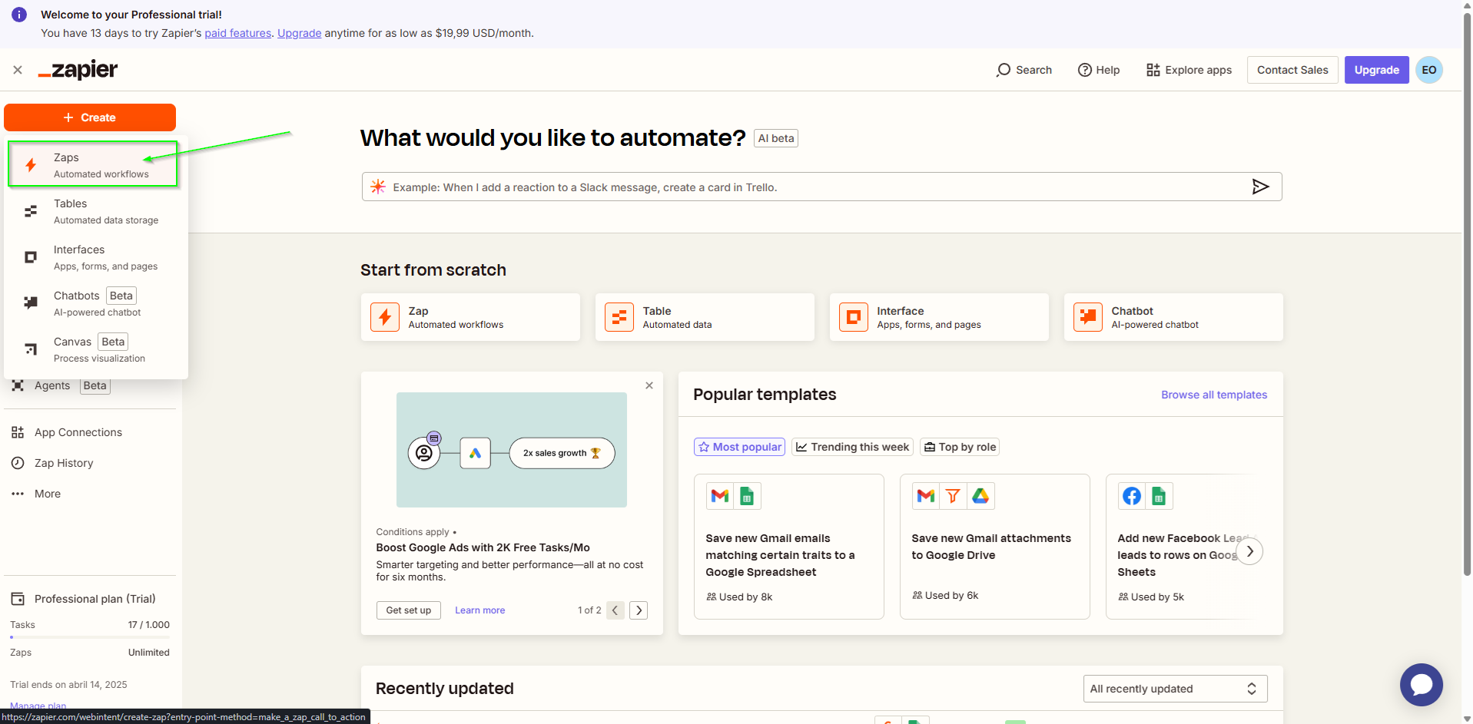Screen dimensions: 1473x724
Task: Open Search in the top bar
Action: click(x=1023, y=70)
